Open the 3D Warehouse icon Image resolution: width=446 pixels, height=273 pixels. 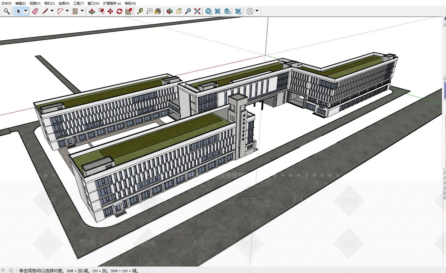click(x=209, y=11)
